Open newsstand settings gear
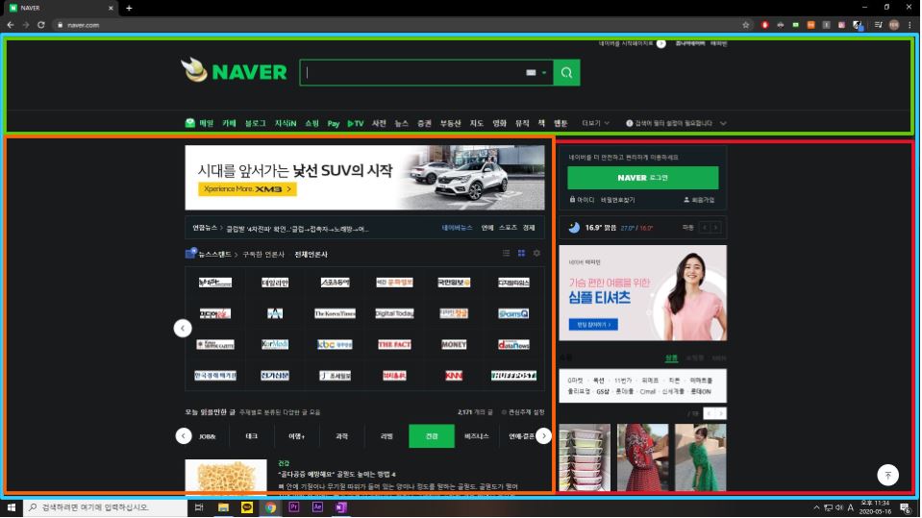 click(x=536, y=254)
